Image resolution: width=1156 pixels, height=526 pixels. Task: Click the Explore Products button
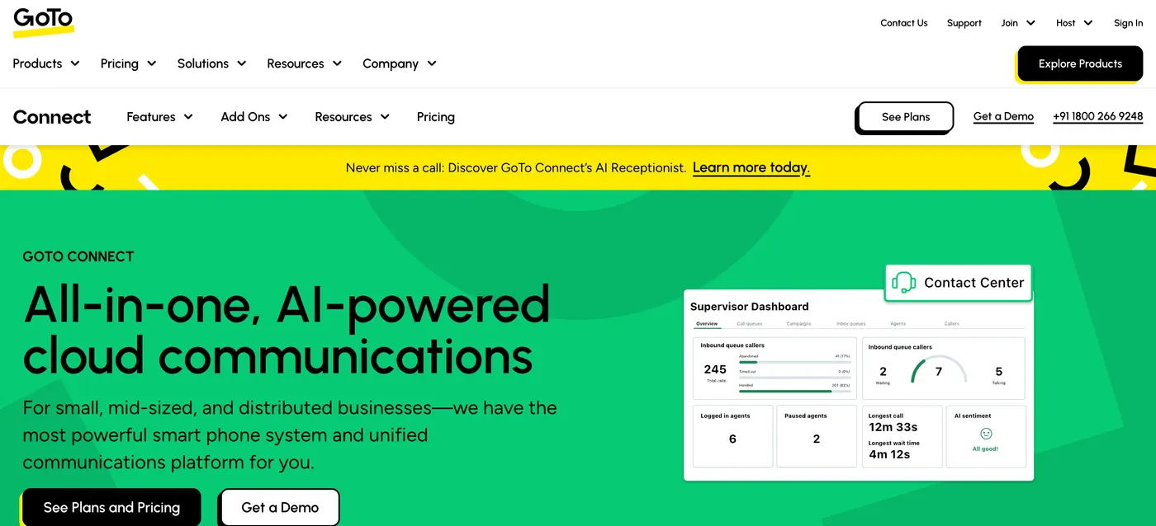[x=1080, y=63]
